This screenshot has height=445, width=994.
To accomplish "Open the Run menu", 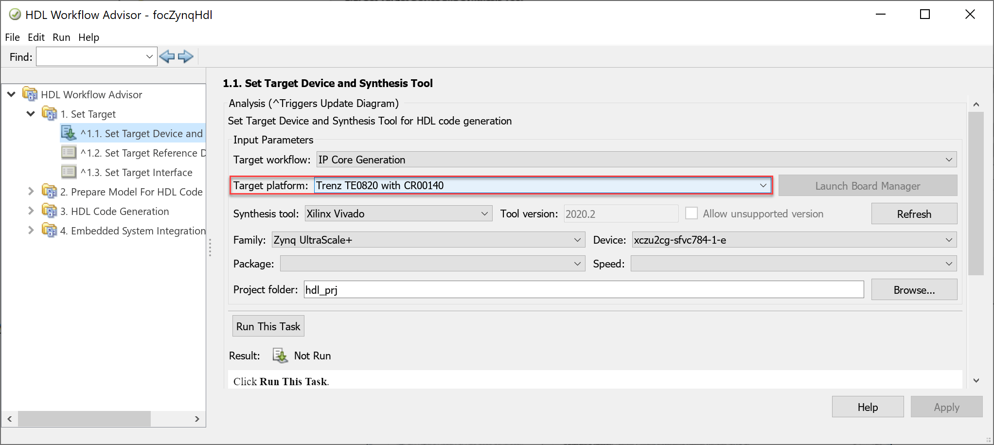I will tap(61, 37).
